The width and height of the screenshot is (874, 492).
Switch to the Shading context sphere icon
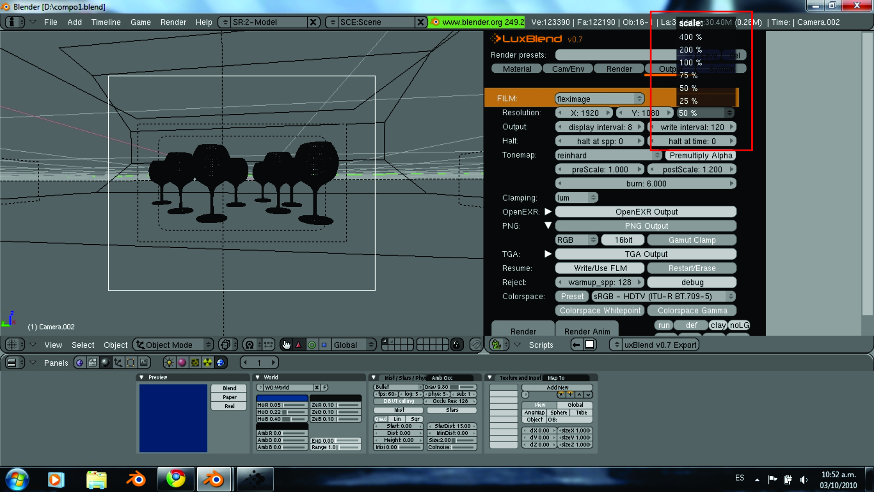(x=106, y=363)
